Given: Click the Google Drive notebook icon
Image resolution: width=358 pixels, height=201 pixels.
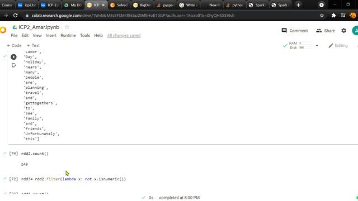Looking at the screenshot, I should pyautogui.click(x=15, y=27).
